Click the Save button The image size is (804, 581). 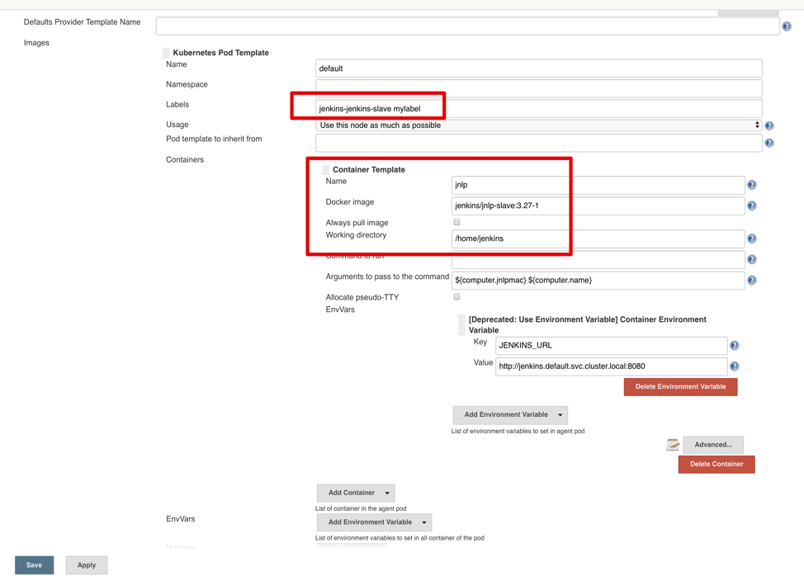[35, 565]
